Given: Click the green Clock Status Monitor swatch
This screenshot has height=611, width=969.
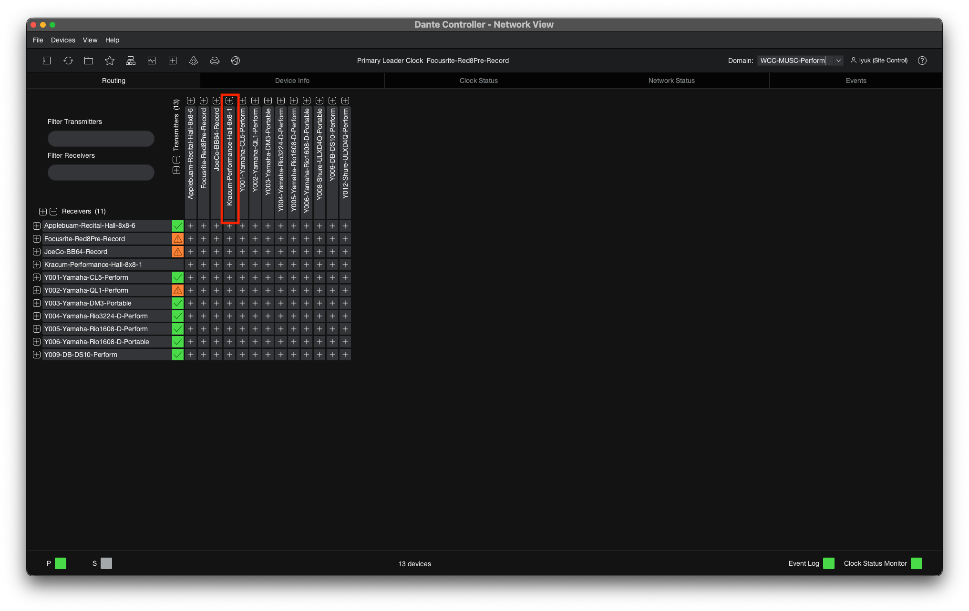Looking at the screenshot, I should point(917,563).
